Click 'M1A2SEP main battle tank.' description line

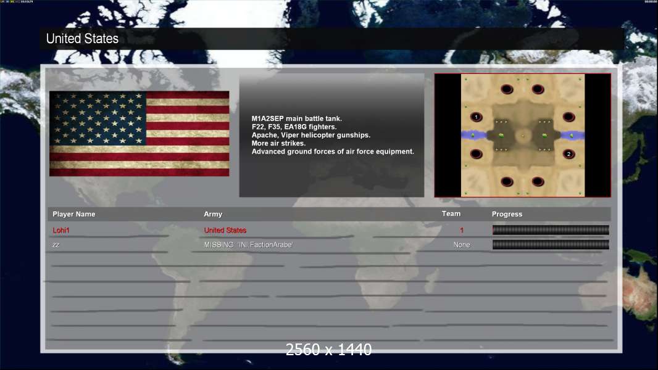297,118
